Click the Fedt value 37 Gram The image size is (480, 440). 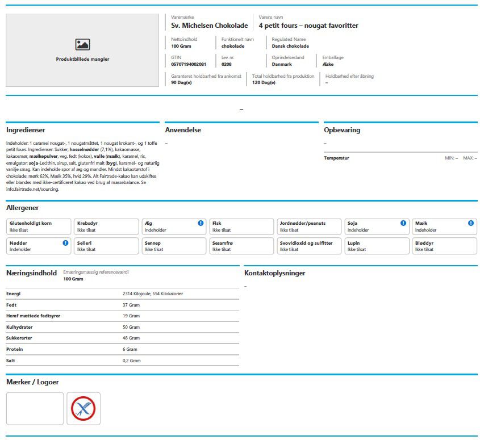(131, 305)
